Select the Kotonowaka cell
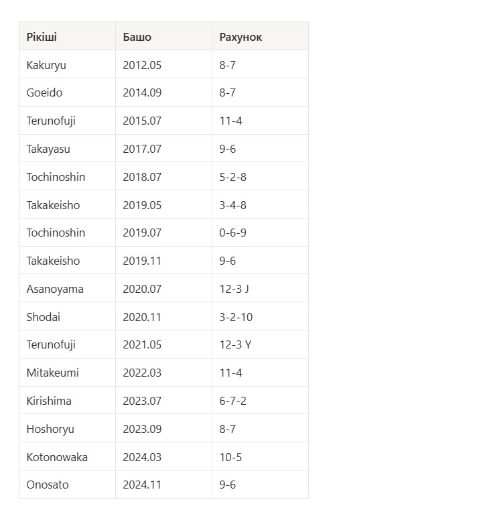The width and height of the screenshot is (477, 506). (57, 457)
